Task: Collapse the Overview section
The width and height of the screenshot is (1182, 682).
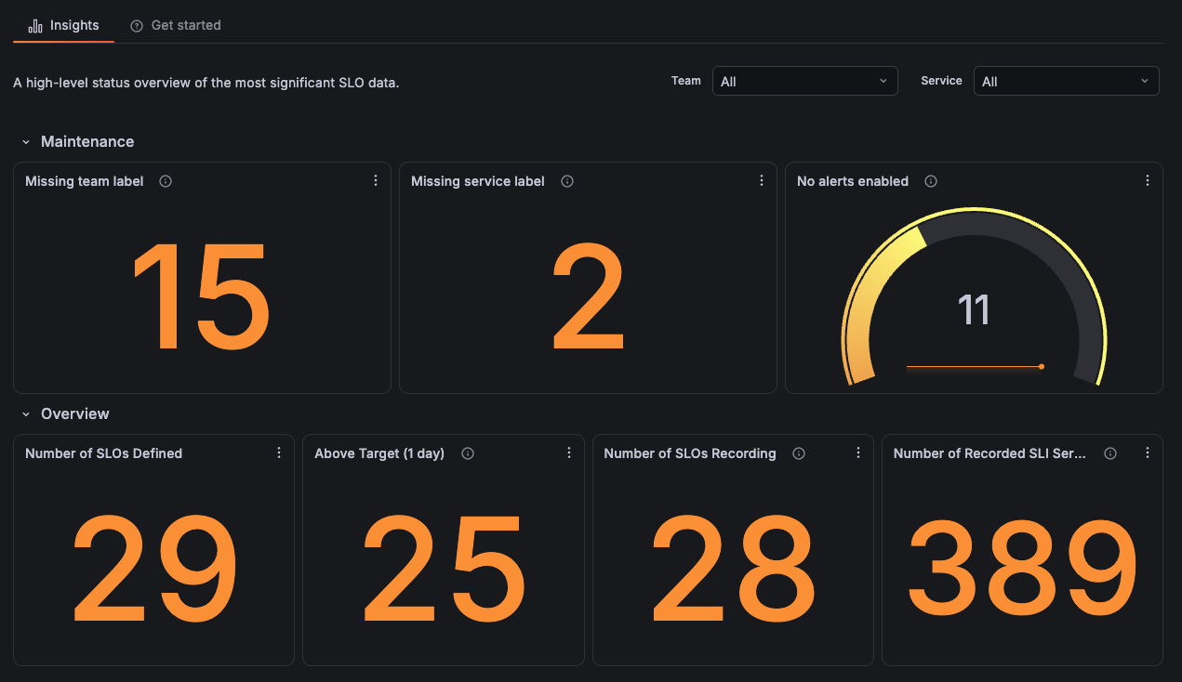Action: pos(26,414)
